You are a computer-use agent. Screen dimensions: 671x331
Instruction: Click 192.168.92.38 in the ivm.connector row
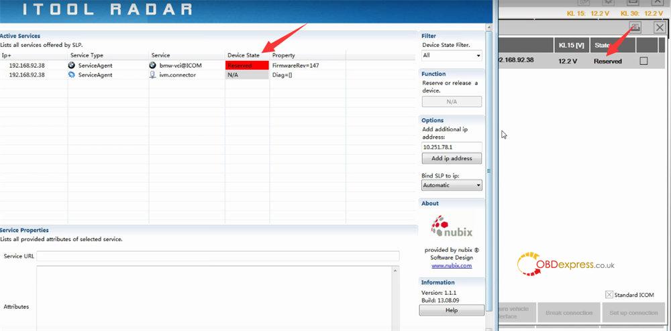27,75
